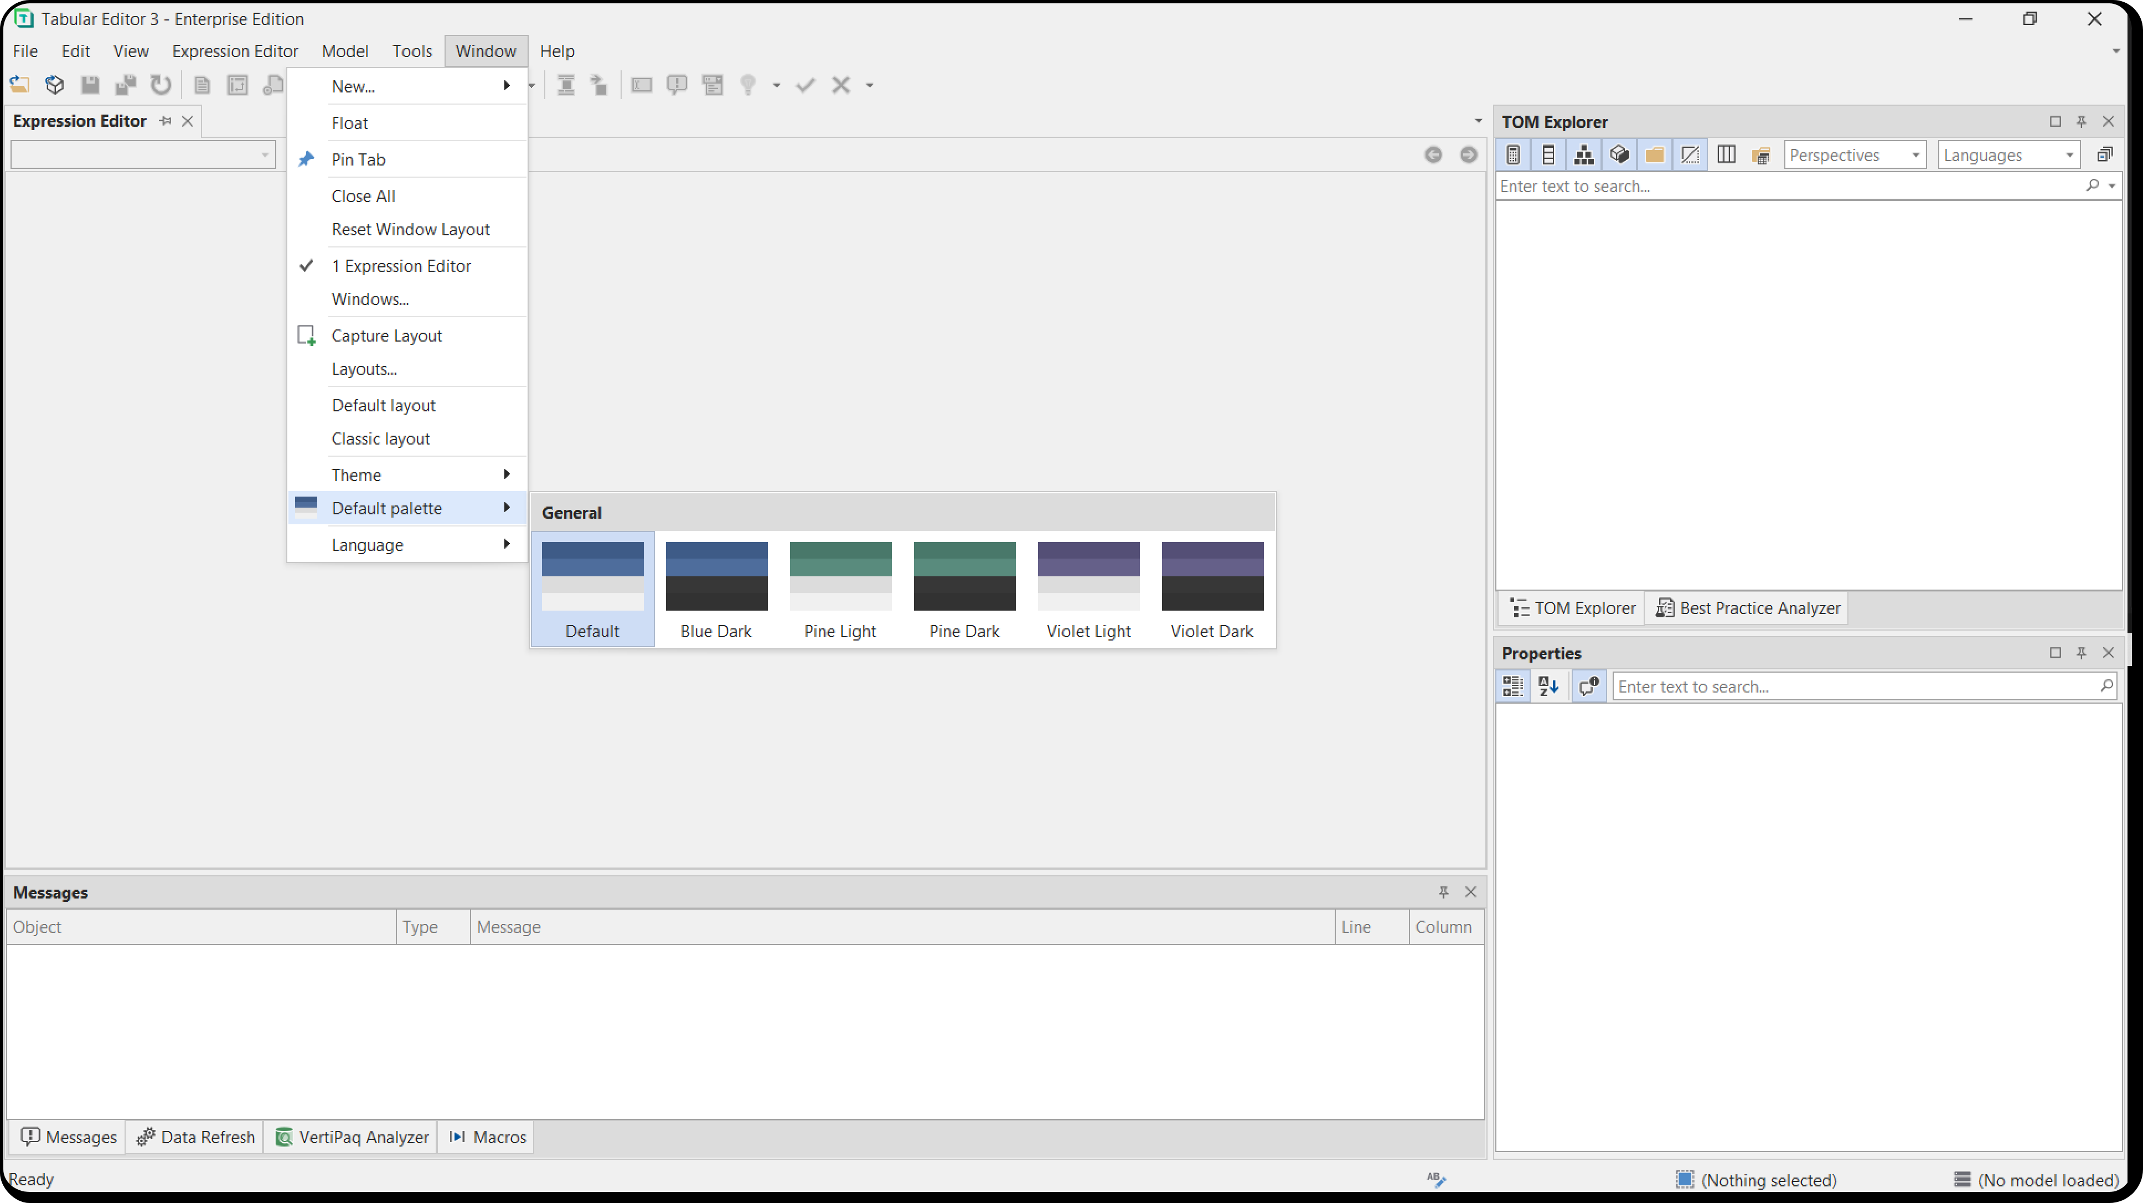Toggle alphabetical sort in Properties panel
This screenshot has height=1203, width=2143.
[x=1548, y=686]
